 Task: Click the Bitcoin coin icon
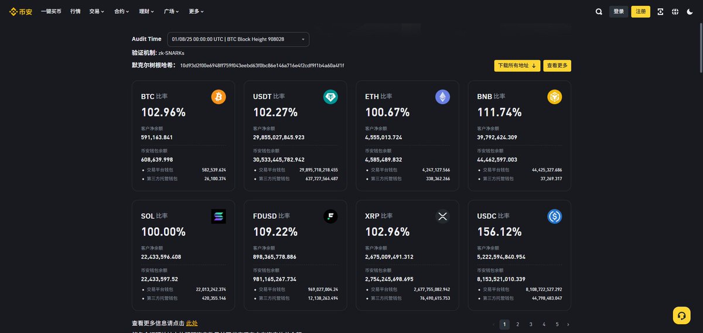pyautogui.click(x=219, y=97)
